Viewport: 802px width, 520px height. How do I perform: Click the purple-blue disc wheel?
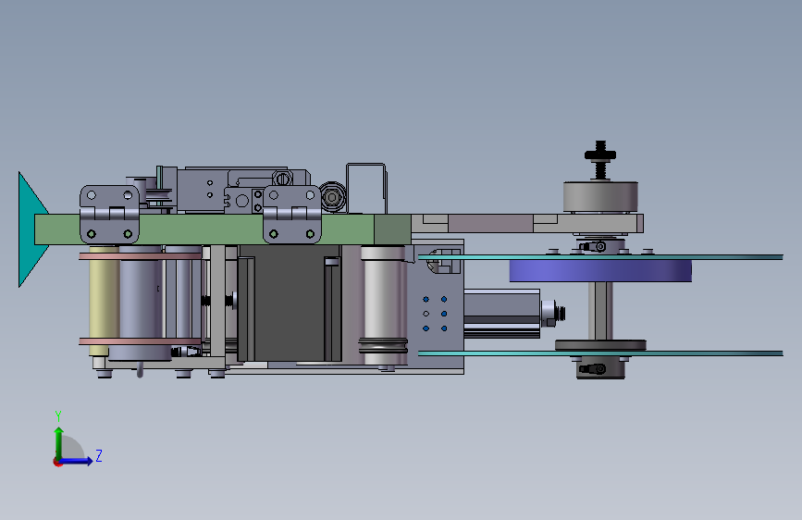coord(600,270)
